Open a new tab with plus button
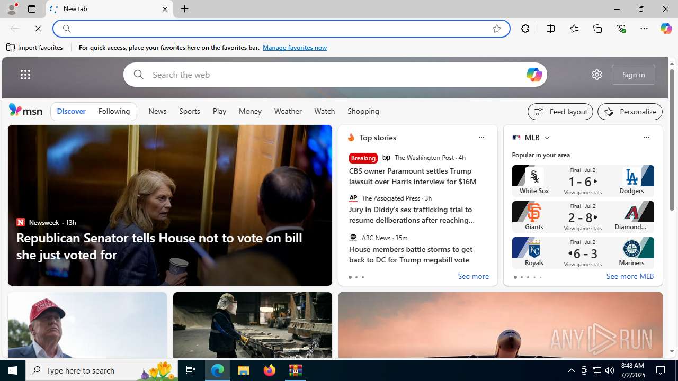 coord(185,9)
